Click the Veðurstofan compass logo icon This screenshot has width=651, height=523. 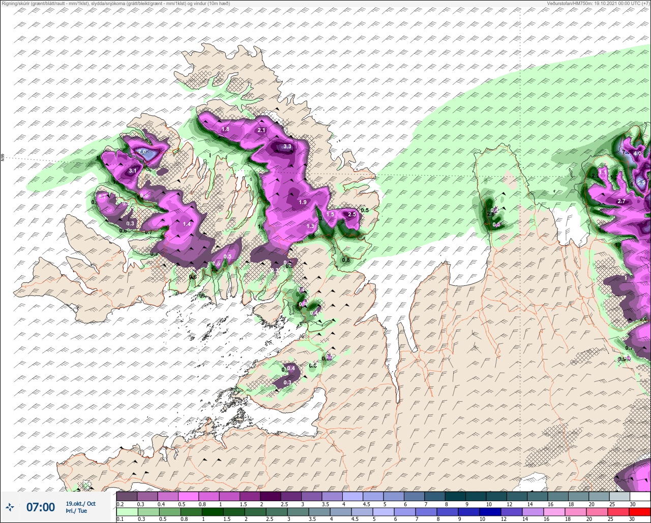tap(10, 507)
